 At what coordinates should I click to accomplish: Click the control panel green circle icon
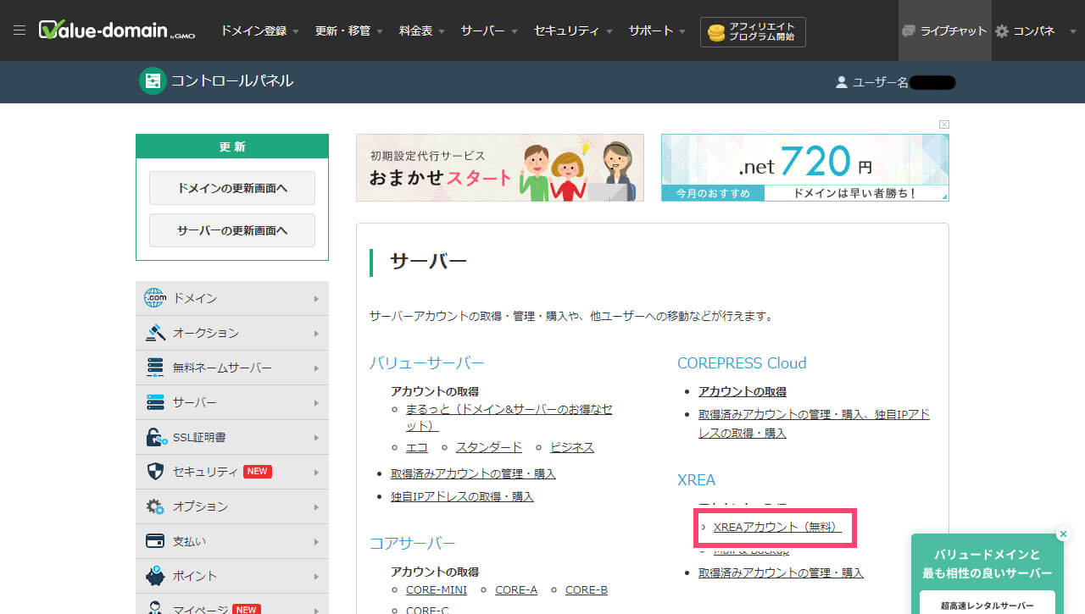153,81
